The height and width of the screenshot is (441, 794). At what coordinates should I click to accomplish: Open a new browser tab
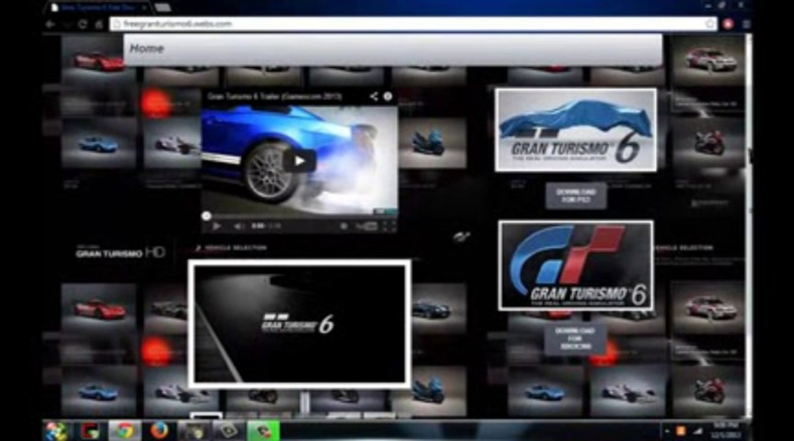pyautogui.click(x=162, y=8)
